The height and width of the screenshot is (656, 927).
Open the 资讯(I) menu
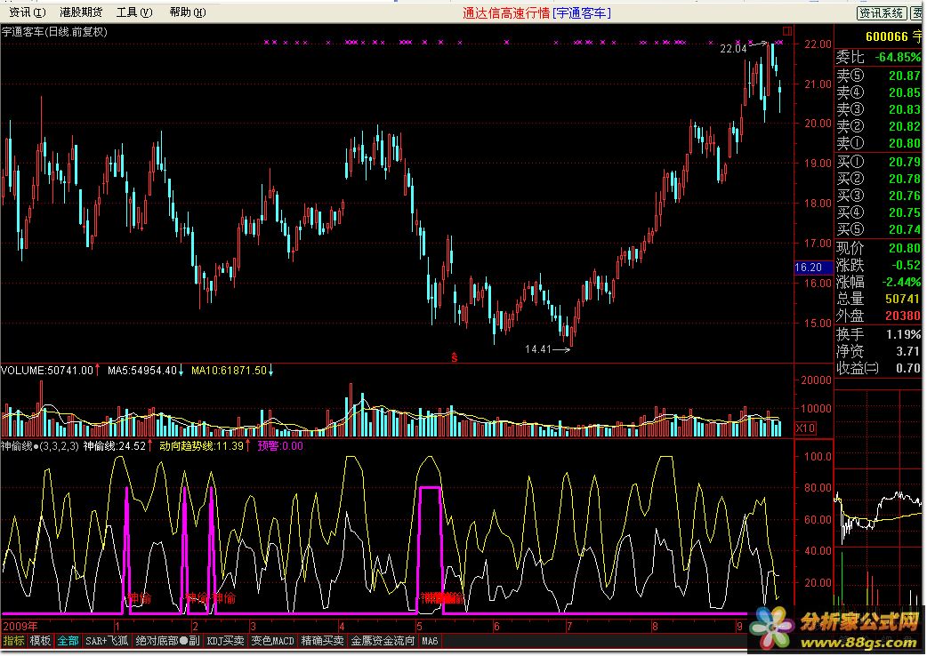(x=28, y=12)
